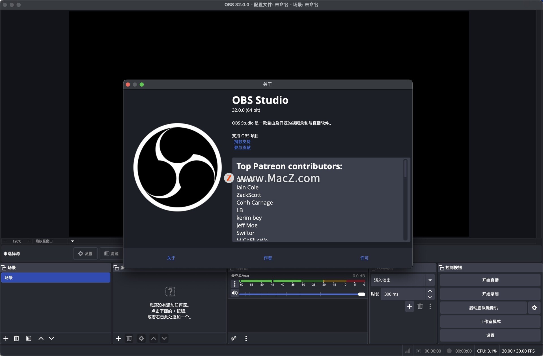Open source properties gear icon
Screen dimensions: 543x356
click(x=141, y=338)
